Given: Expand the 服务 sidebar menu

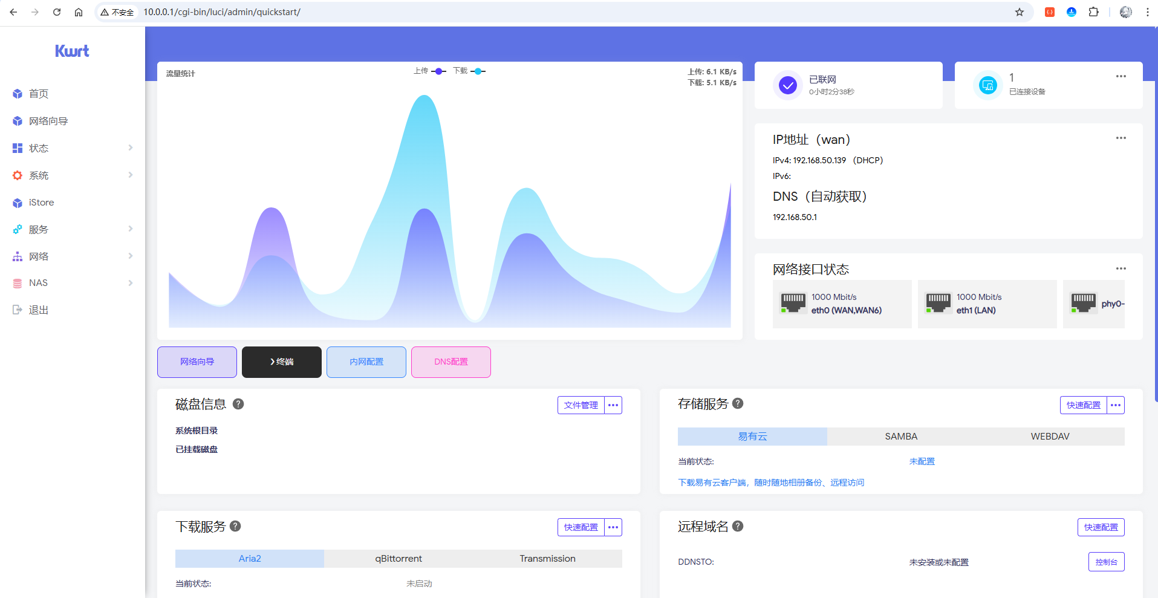Looking at the screenshot, I should pos(72,229).
